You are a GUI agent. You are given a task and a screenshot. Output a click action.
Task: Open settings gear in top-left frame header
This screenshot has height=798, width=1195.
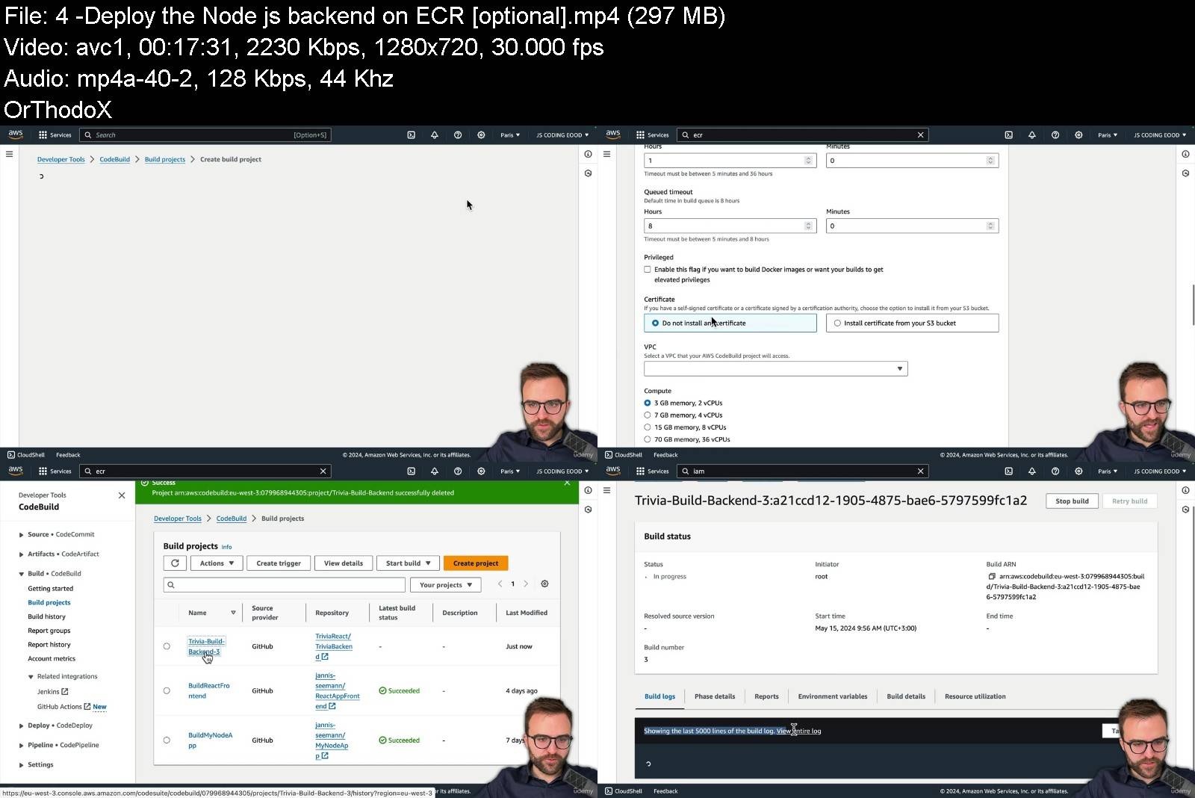click(481, 135)
